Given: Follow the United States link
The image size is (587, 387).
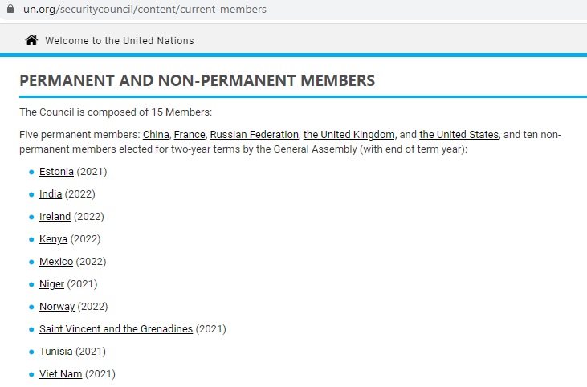Looking at the screenshot, I should [x=459, y=135].
